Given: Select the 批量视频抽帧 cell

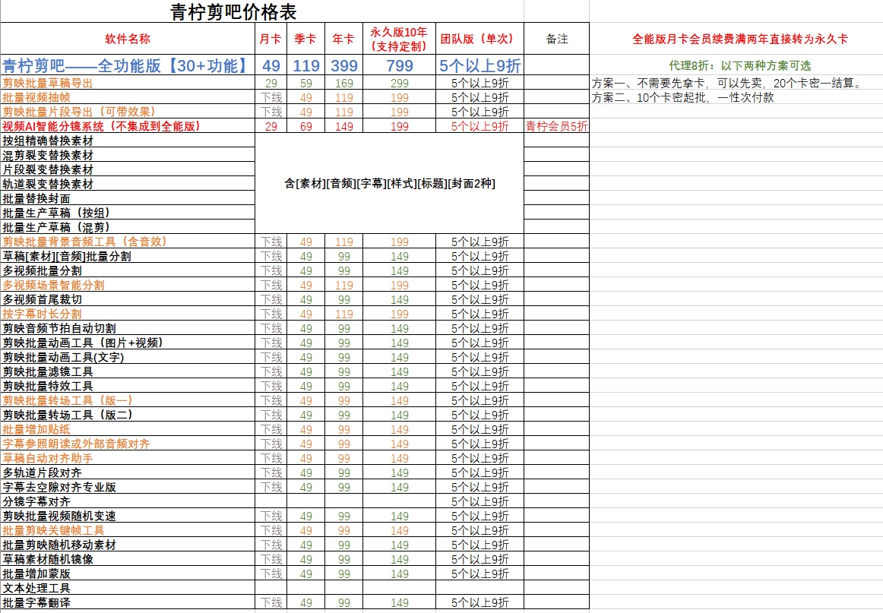Looking at the screenshot, I should 128,97.
